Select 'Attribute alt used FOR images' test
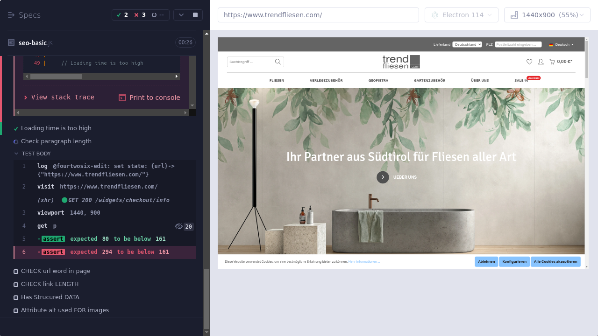This screenshot has width=598, height=336. [65, 310]
